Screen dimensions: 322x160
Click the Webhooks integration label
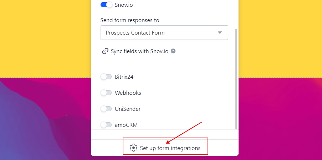click(x=128, y=93)
